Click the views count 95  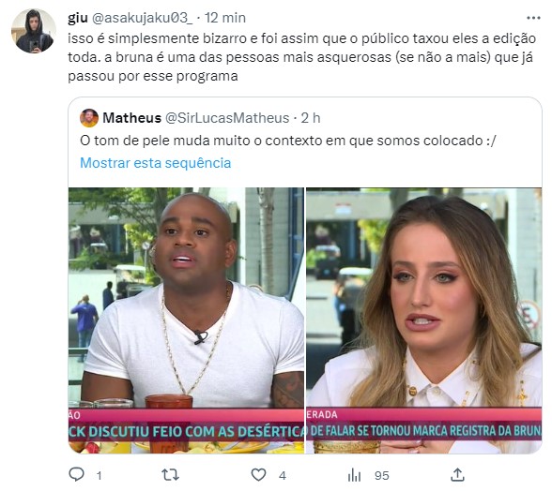[381, 475]
